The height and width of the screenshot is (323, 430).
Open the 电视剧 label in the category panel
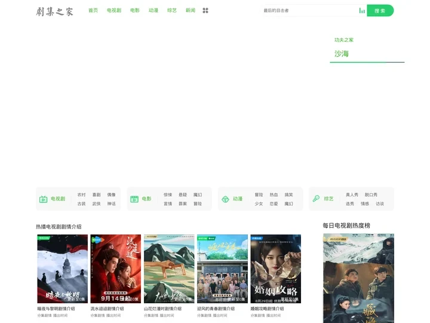click(x=58, y=199)
